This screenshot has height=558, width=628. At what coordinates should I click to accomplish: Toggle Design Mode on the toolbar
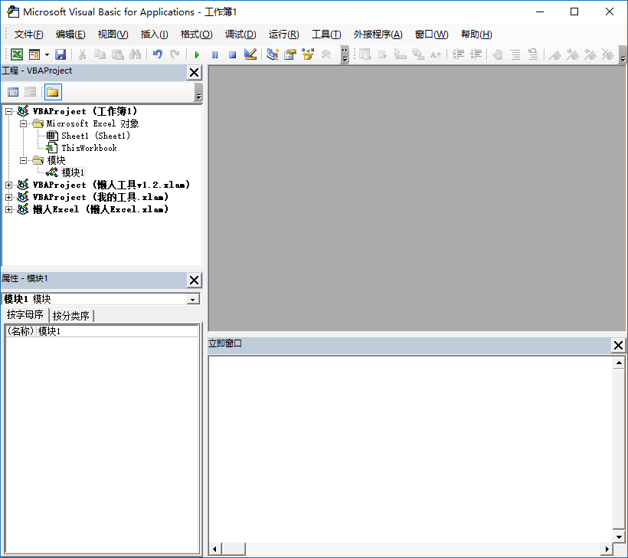pos(251,54)
